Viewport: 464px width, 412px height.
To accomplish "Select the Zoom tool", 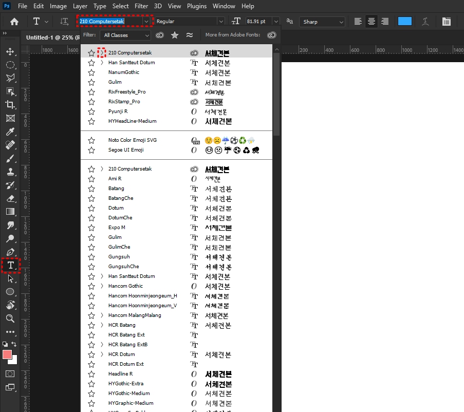I will pyautogui.click(x=10, y=319).
